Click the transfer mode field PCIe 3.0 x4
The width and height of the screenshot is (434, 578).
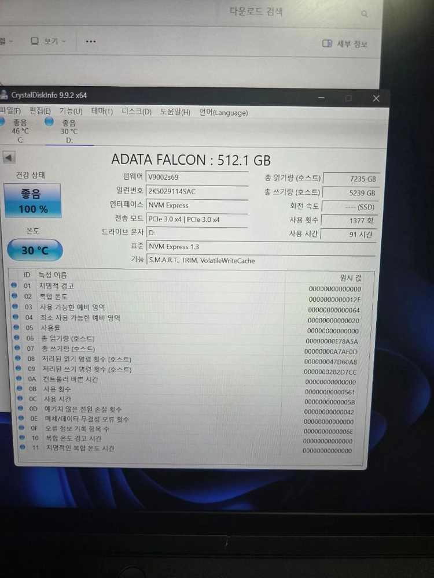click(x=197, y=219)
